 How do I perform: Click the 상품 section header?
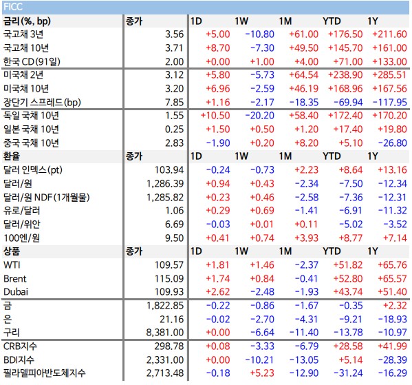pyautogui.click(x=12, y=251)
